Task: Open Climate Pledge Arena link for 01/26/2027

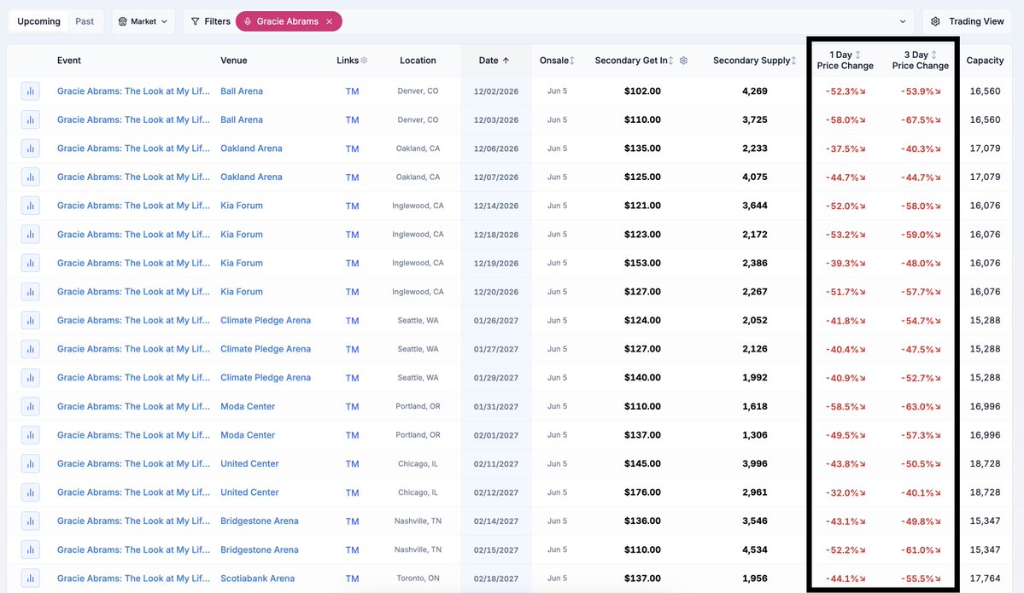Action: tap(265, 320)
